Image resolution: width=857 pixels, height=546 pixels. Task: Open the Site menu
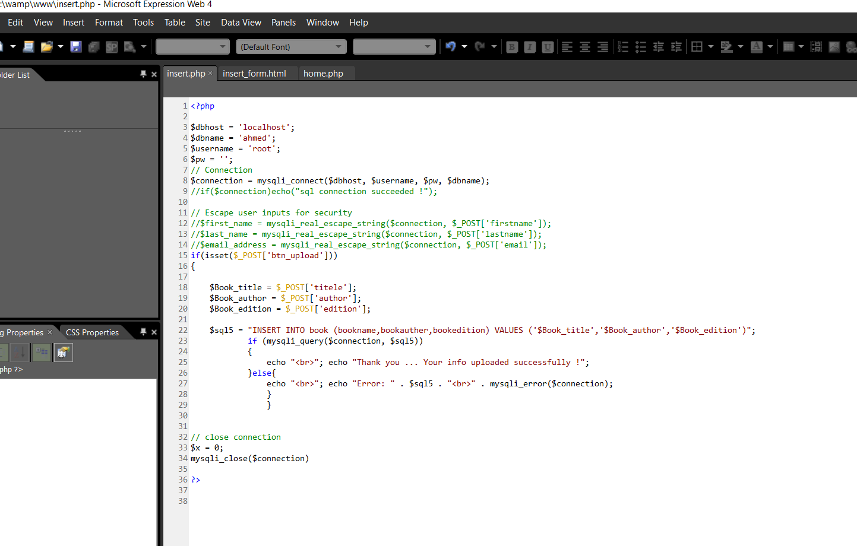pyautogui.click(x=203, y=23)
